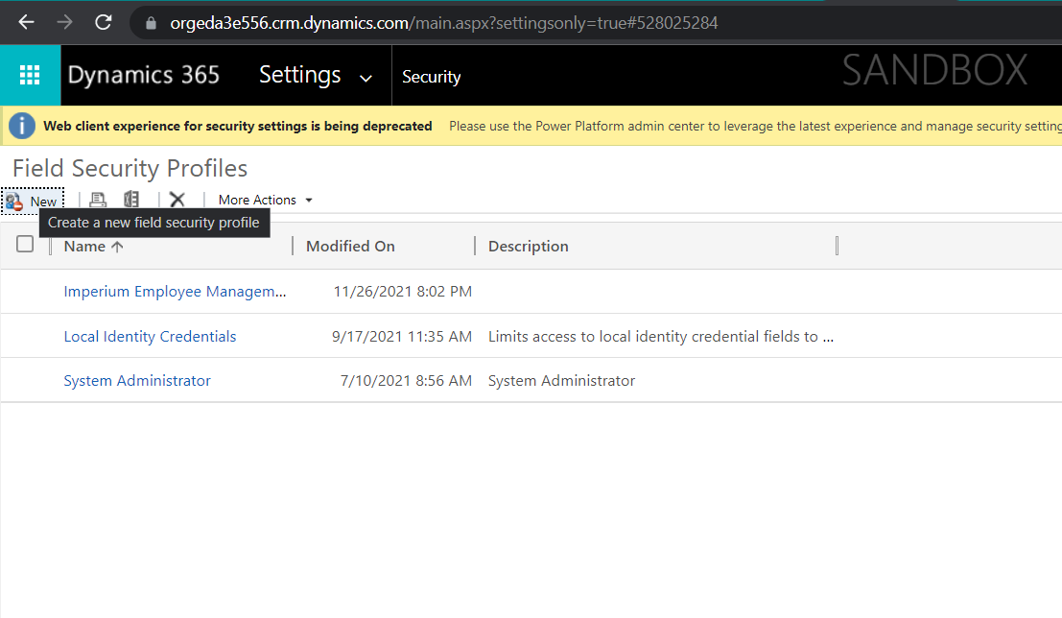This screenshot has width=1062, height=618.
Task: Click the delete X icon in the toolbar
Action: tap(177, 200)
